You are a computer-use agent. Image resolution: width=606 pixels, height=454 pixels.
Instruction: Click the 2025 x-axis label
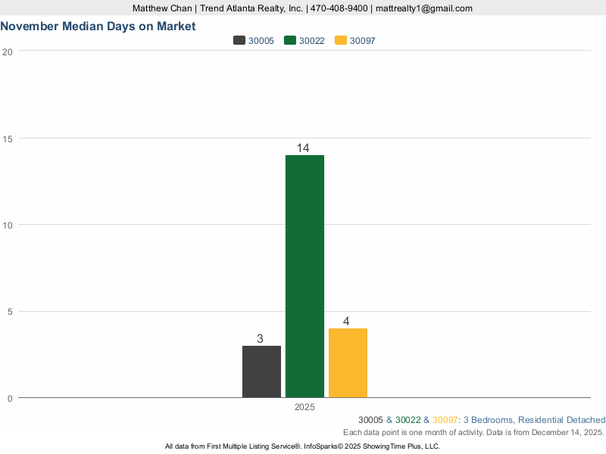click(x=305, y=407)
